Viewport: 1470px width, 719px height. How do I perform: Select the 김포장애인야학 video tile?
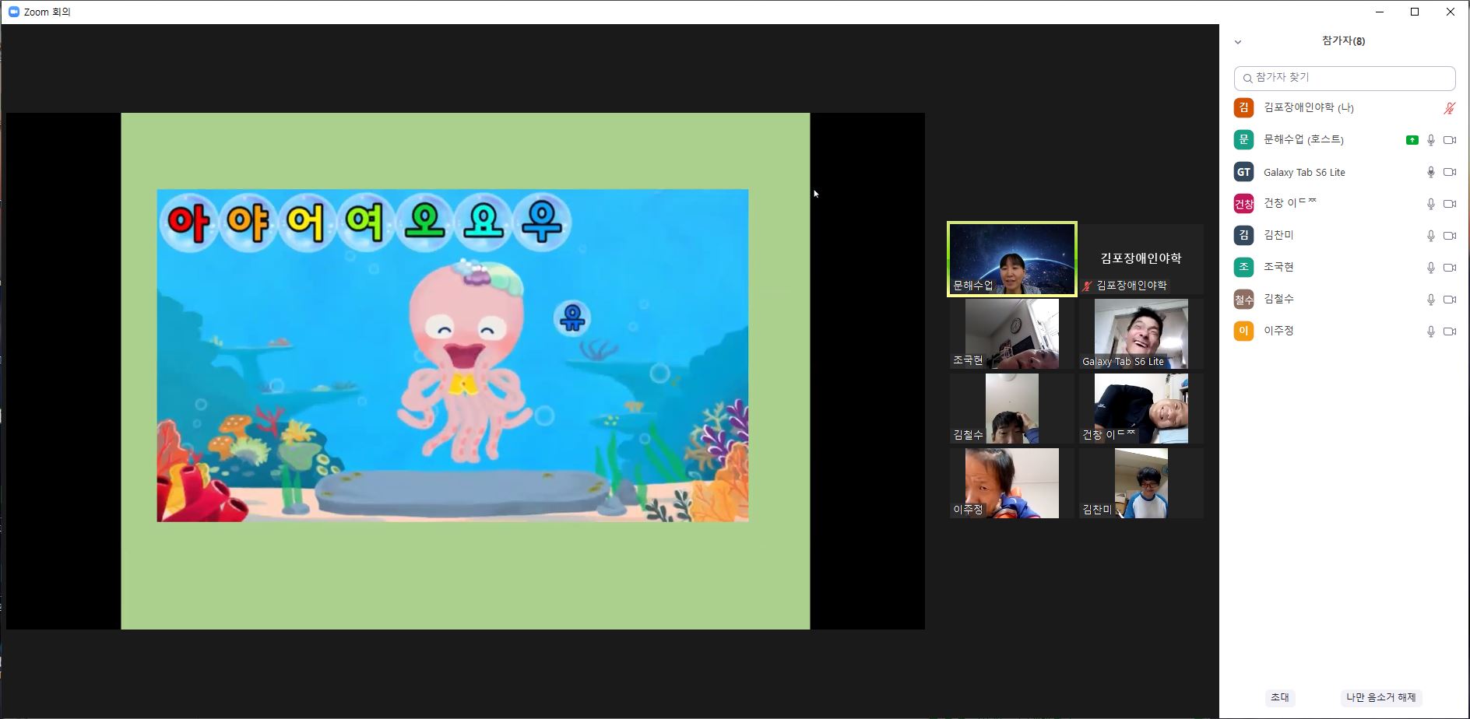click(1141, 259)
